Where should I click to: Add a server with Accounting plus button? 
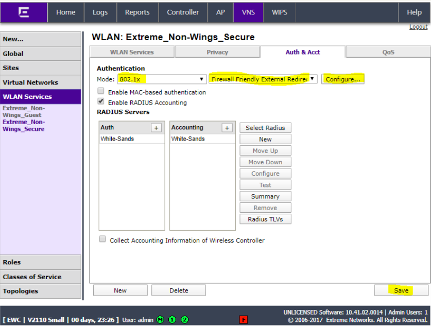point(227,128)
